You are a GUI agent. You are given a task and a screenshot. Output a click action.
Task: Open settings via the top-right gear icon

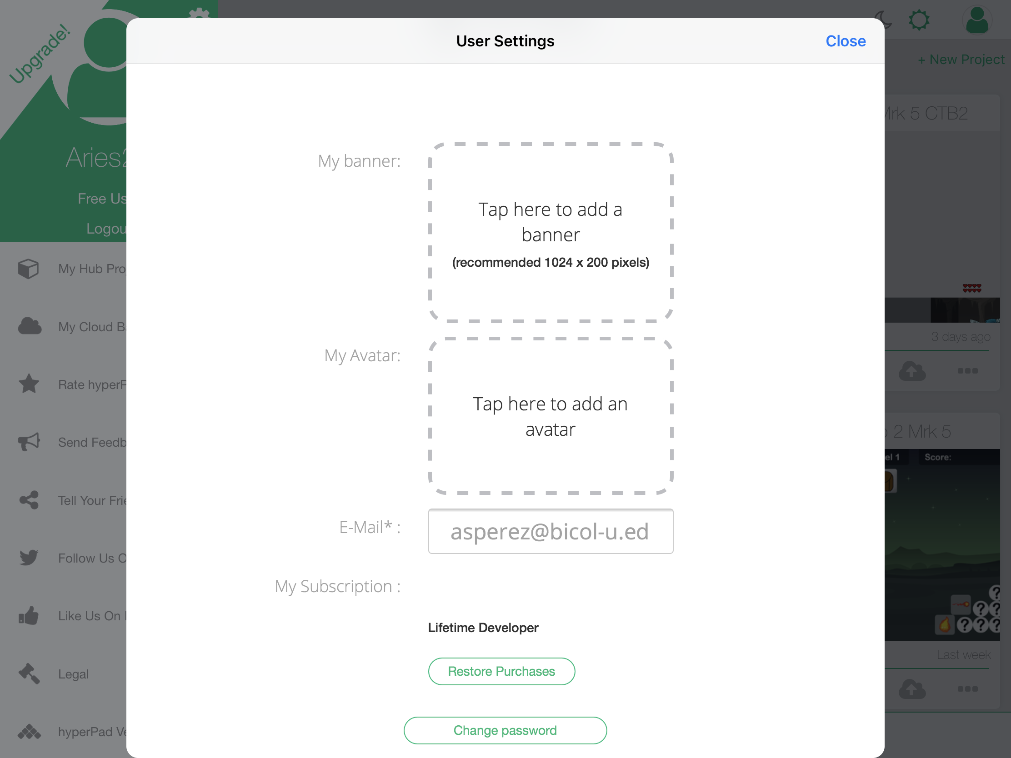919,20
